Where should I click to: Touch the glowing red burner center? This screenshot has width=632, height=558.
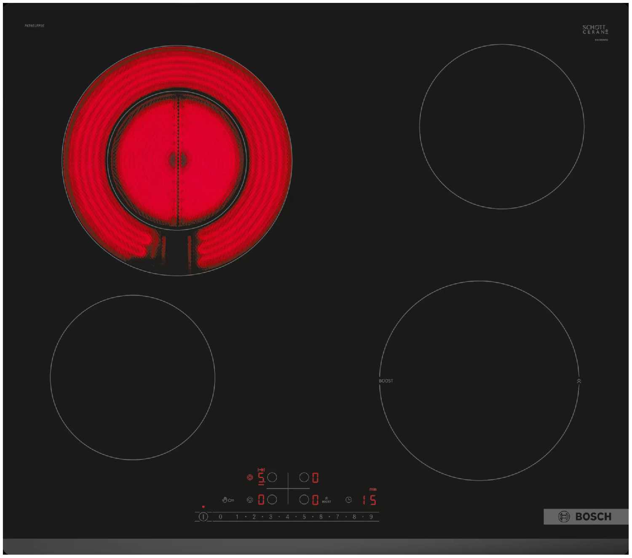[x=177, y=160]
